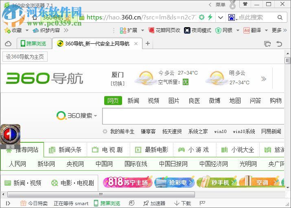Screen dimensions: 291x208
Task: Expand weather forecast with double chevron
Action: [264, 79]
